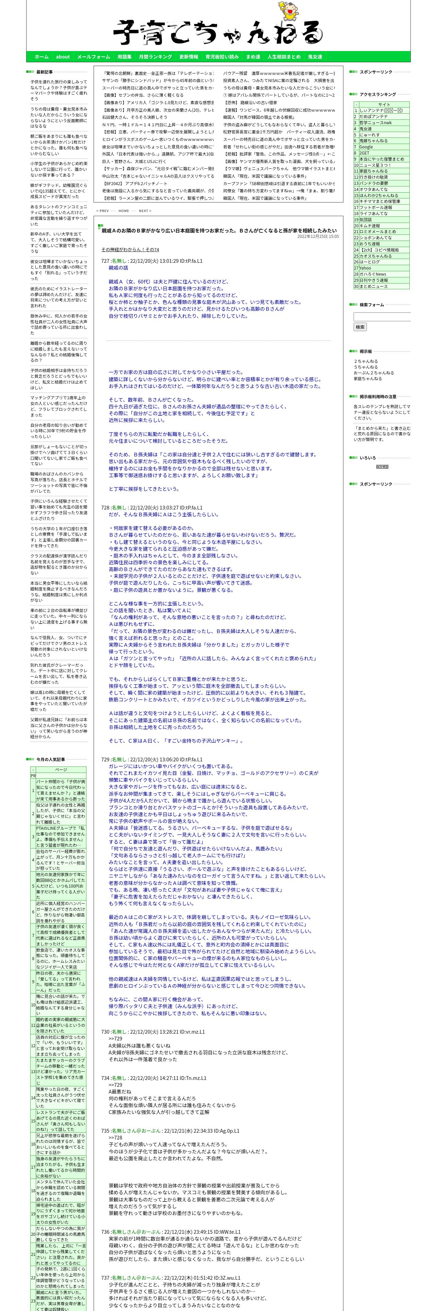The image size is (437, 1311).
Task: Open 人生相談まとめ in the navigation bar
Action: tap(284, 57)
